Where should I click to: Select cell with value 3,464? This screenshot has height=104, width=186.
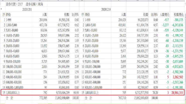click(x=123, y=56)
